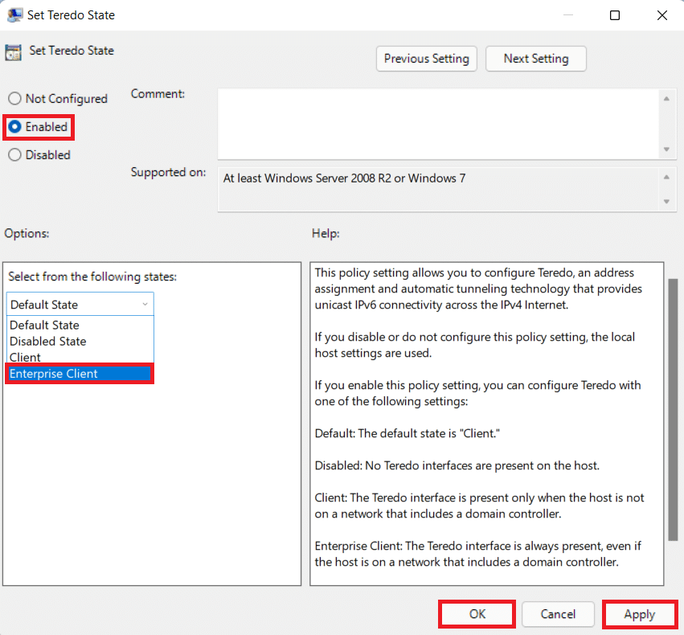Select the Not Configured radio button

tap(14, 99)
